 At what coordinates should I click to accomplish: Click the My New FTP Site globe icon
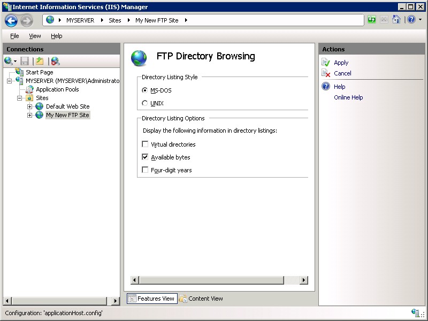pyautogui.click(x=39, y=115)
